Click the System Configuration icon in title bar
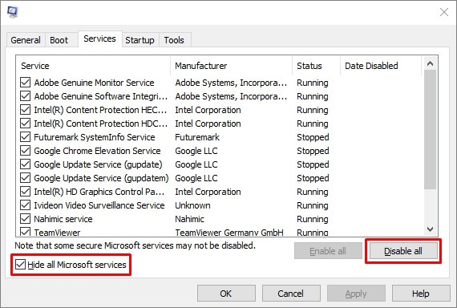Viewport: 457px width, 308px height. (x=13, y=12)
